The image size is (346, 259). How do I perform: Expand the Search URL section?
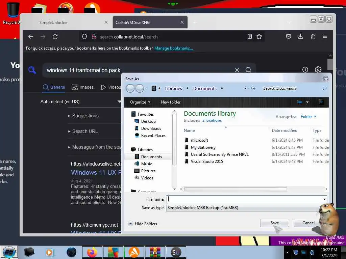(x=83, y=132)
